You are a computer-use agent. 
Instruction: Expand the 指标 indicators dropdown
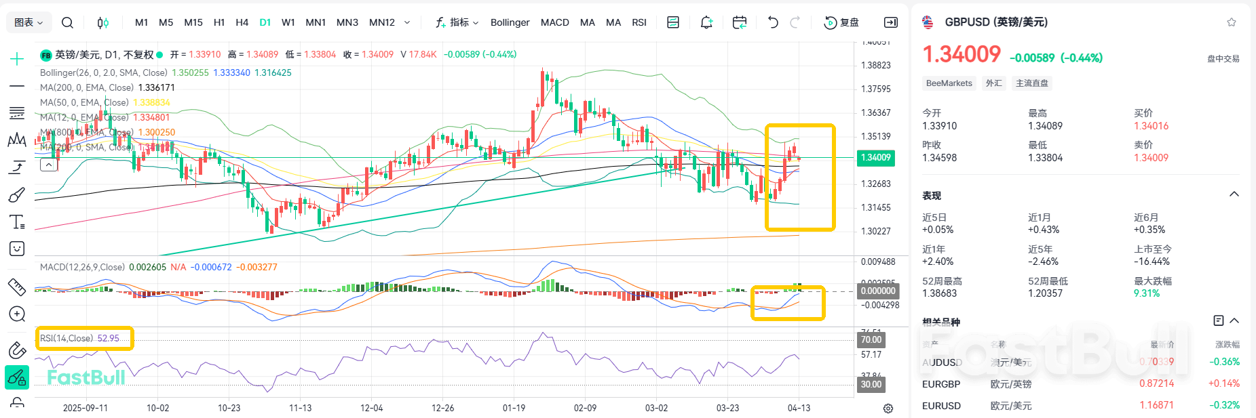pyautogui.click(x=457, y=22)
